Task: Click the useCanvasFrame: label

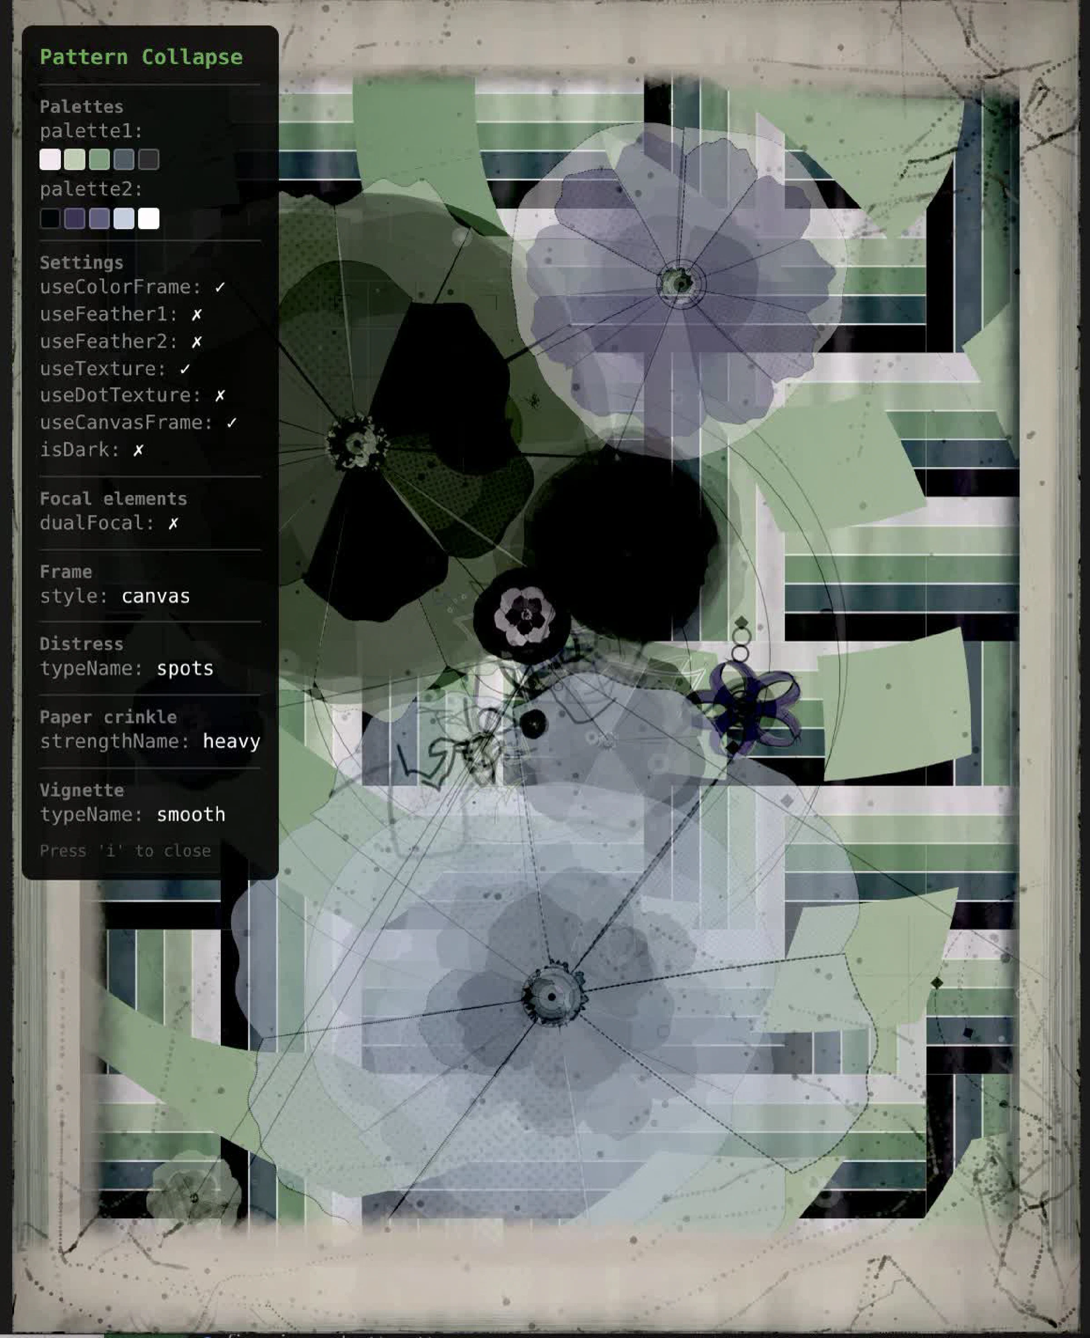Action: point(126,423)
